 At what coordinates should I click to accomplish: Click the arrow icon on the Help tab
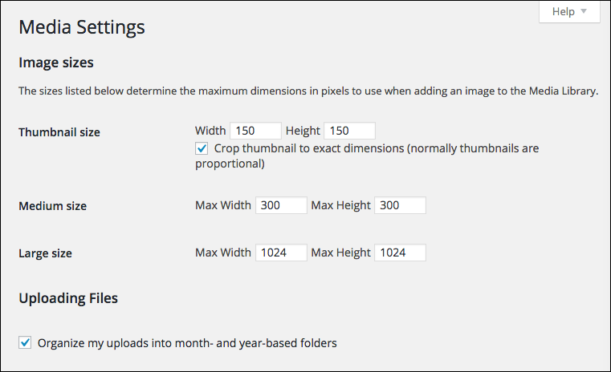pyautogui.click(x=584, y=12)
